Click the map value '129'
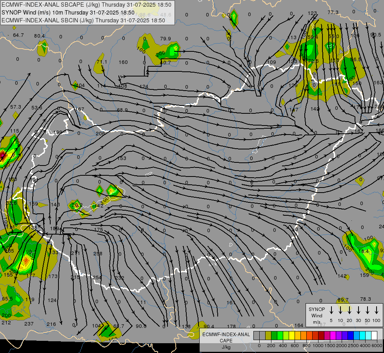This screenshot has width=384, height=353. [293, 85]
